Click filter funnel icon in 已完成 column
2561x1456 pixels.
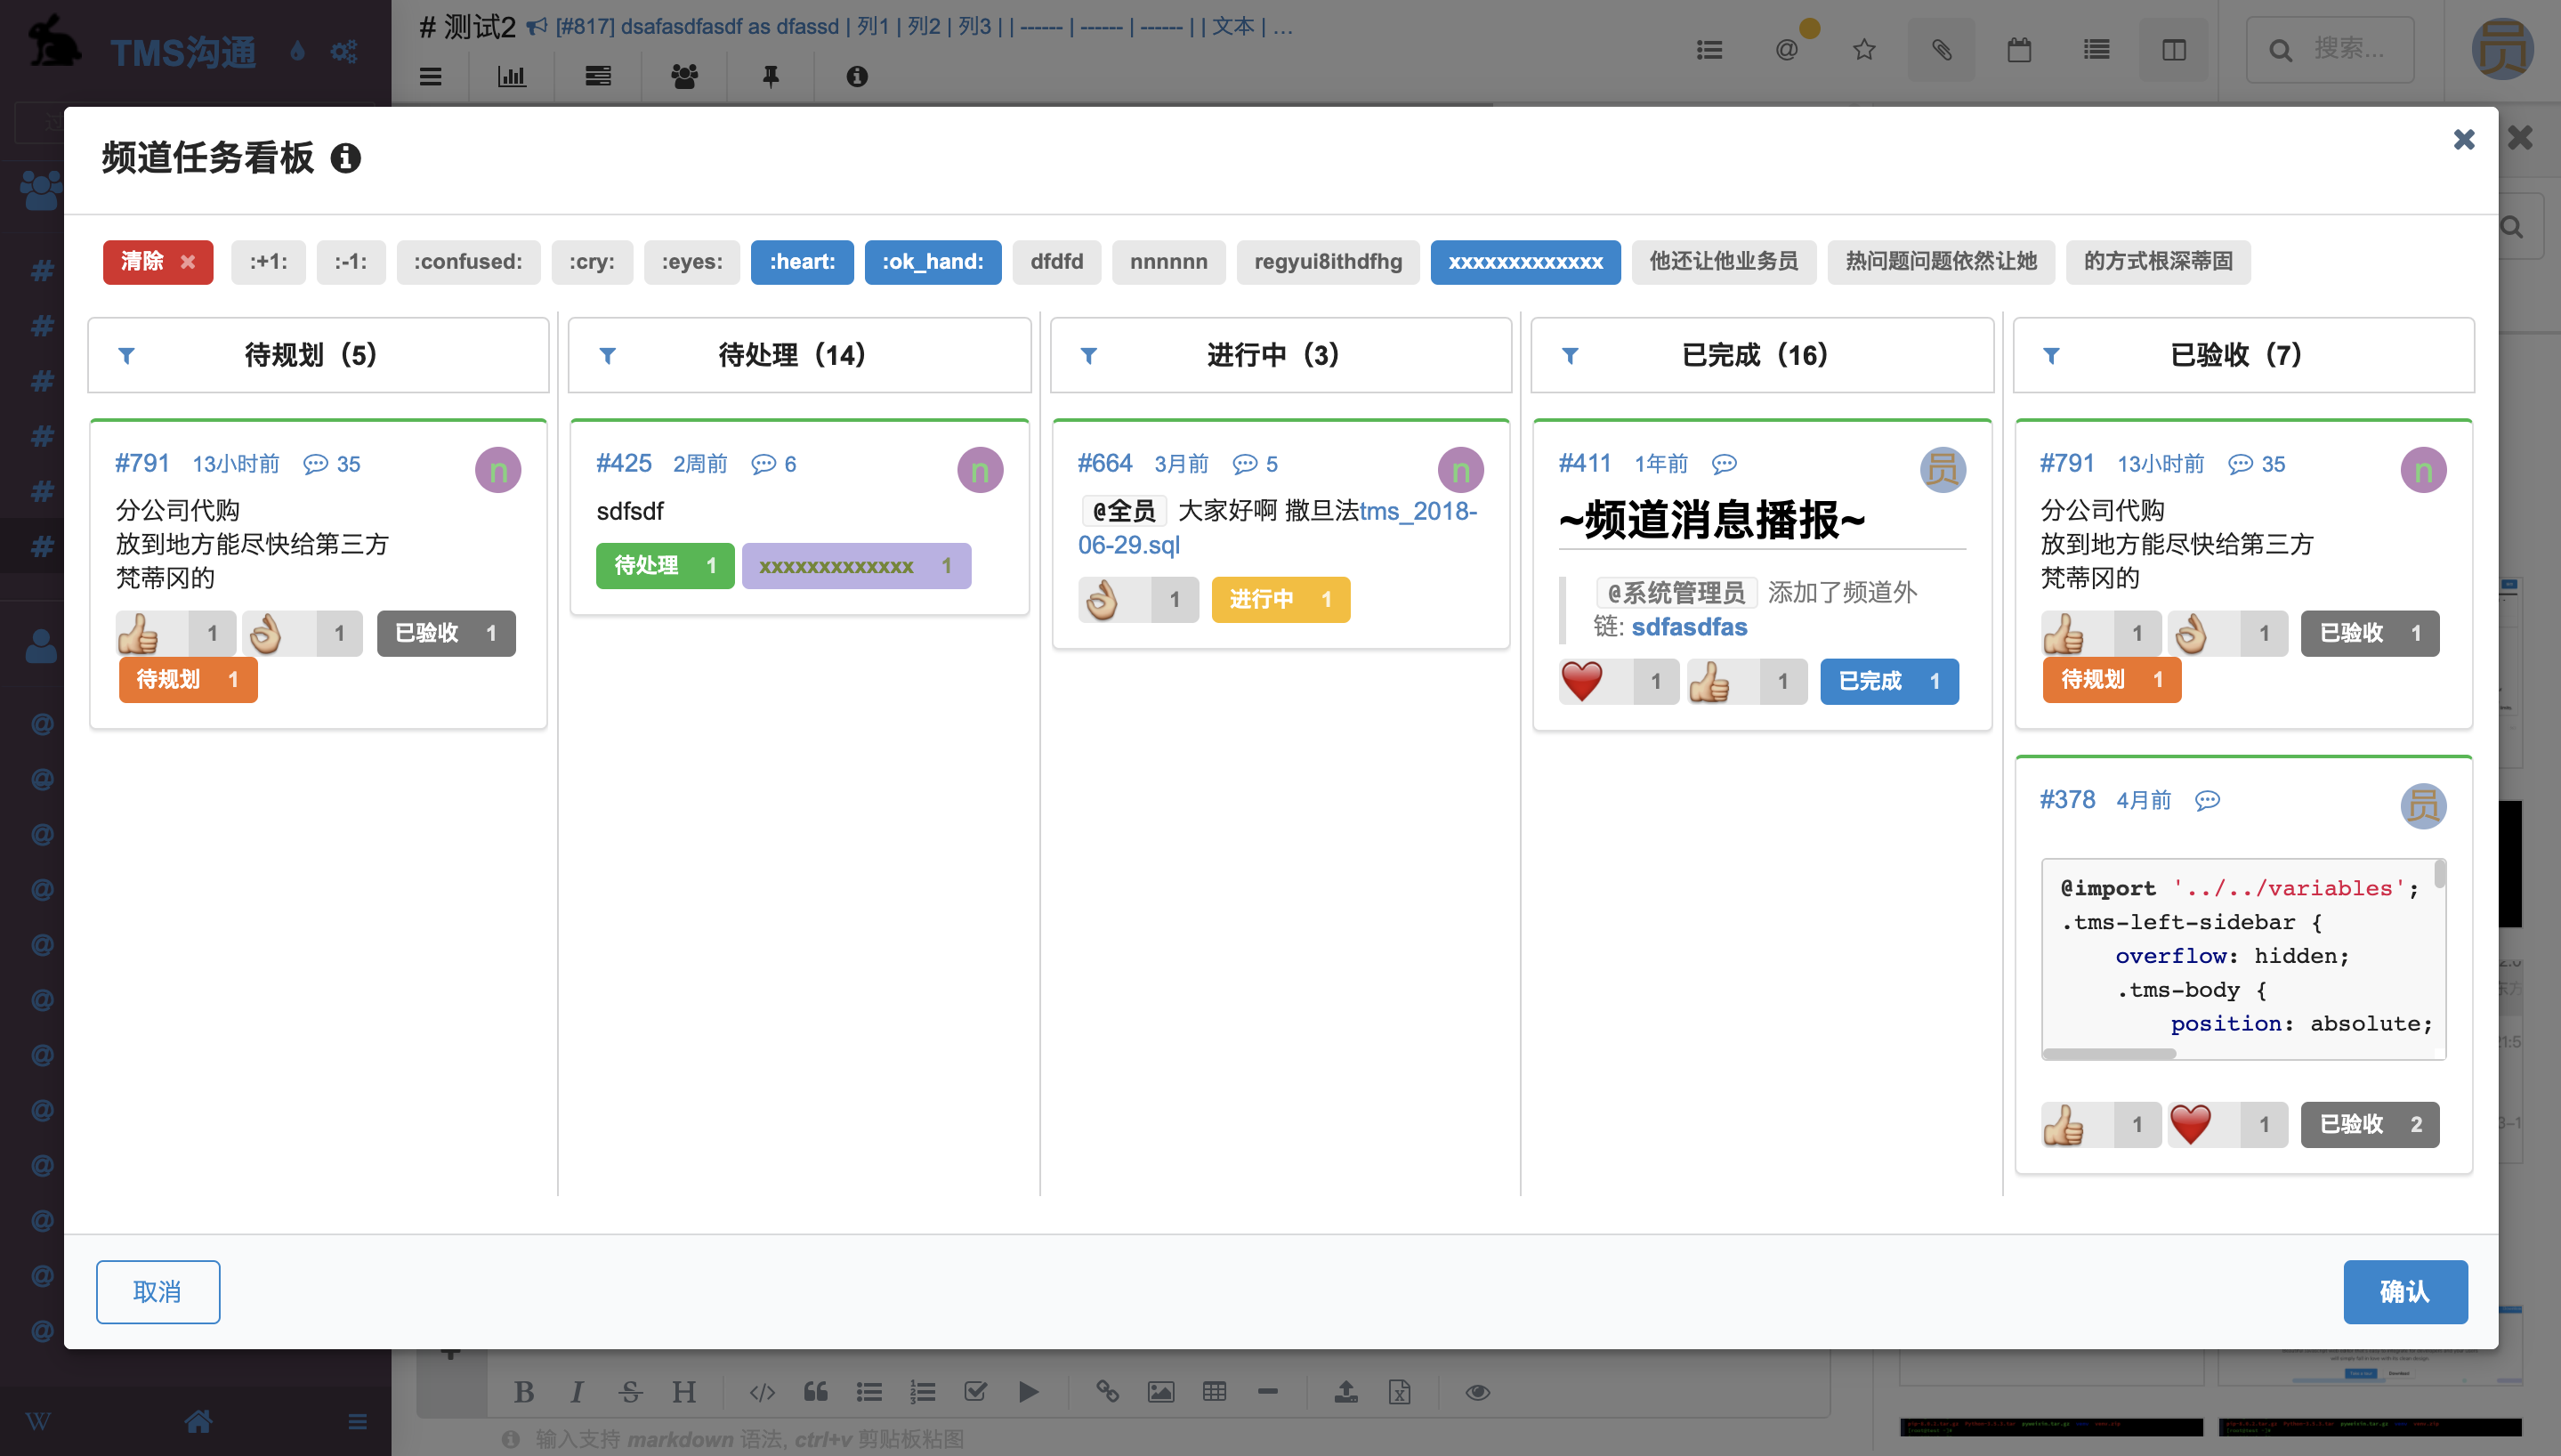(x=1570, y=355)
